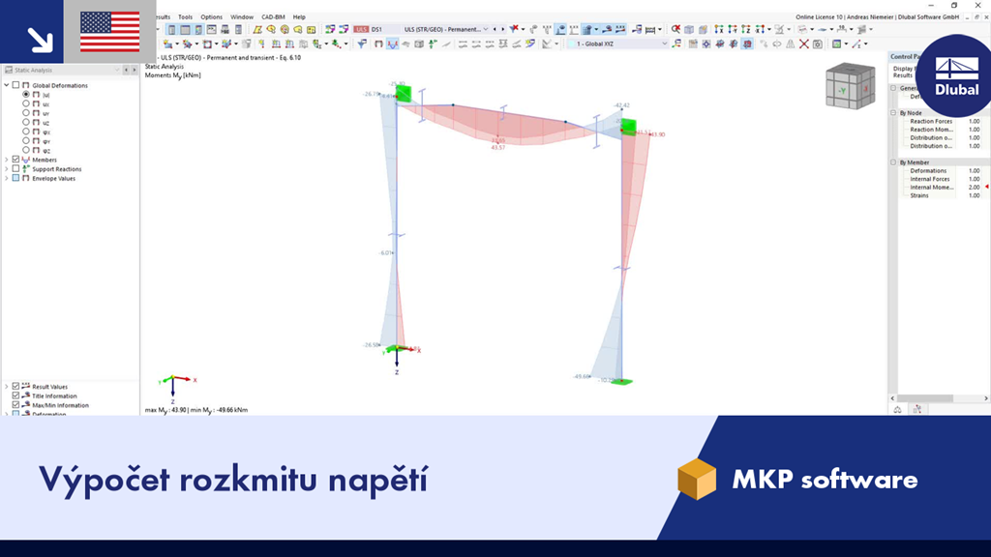Screen dimensions: 991x557
Task: Collapse the By Node section in Control Panel
Action: tap(893, 112)
